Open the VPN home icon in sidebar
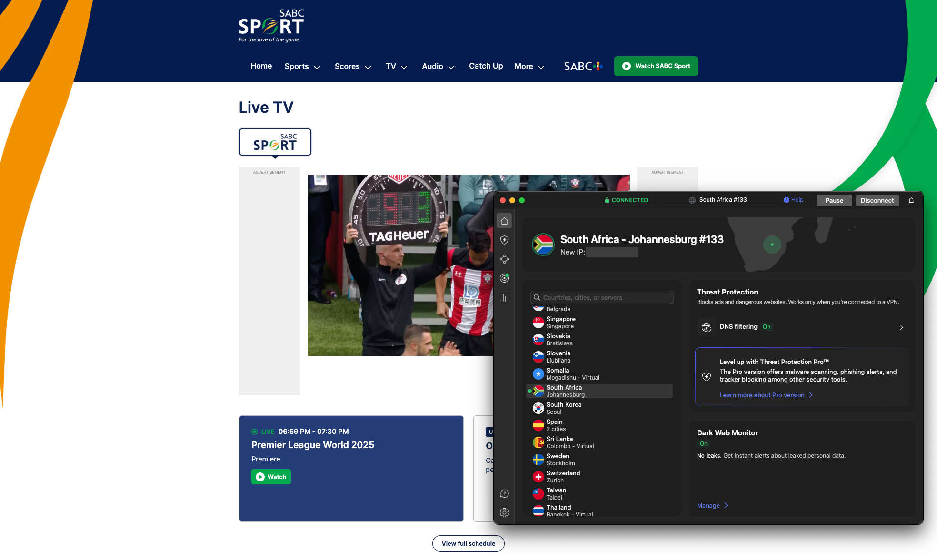 click(504, 221)
